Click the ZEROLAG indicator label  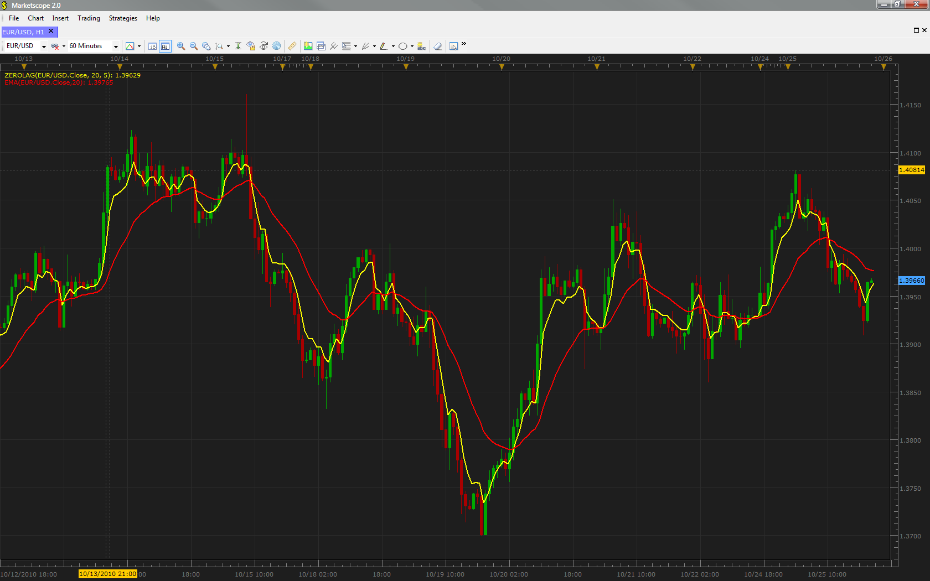click(73, 75)
